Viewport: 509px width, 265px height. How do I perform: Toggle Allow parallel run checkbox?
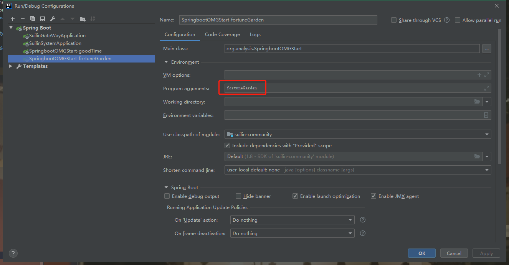(458, 20)
